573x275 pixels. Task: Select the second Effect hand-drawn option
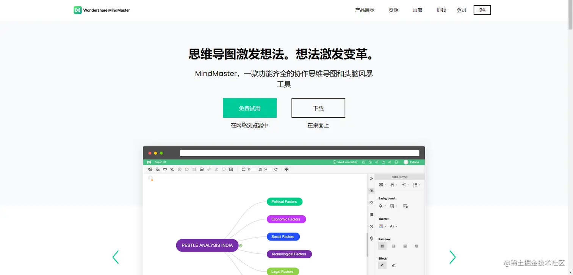(393, 266)
